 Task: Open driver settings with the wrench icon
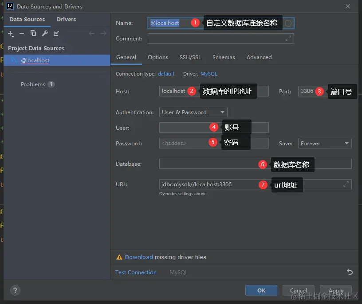pos(45,33)
